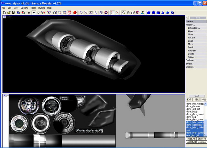Viewport: 207px width, 154px height.
Task: Toggle the V vertical axis lock
Action: tap(34, 13)
